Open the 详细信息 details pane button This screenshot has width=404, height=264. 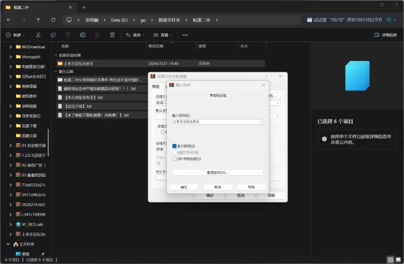coord(385,35)
